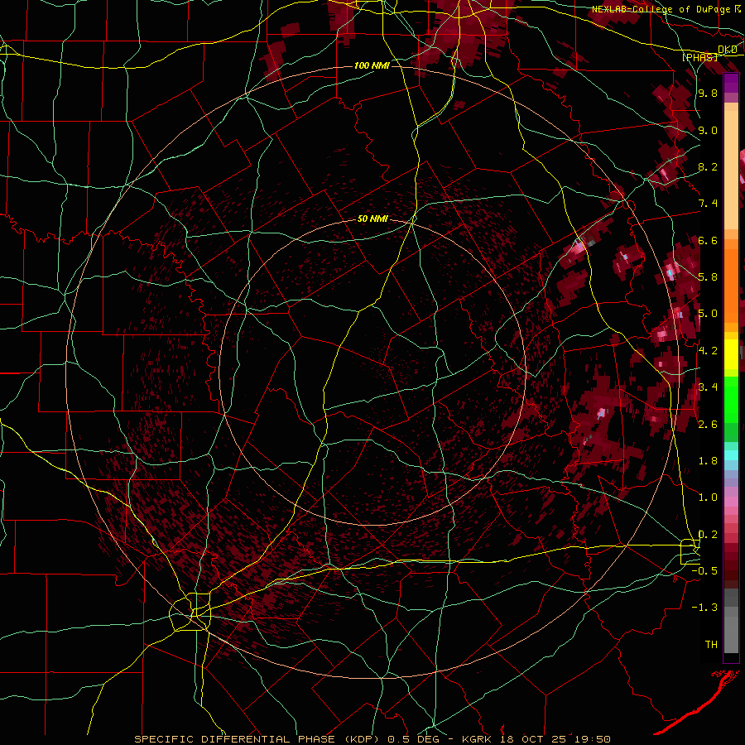745x745 pixels.
Task: Click the 7.4 legend value
Action: 708,204
